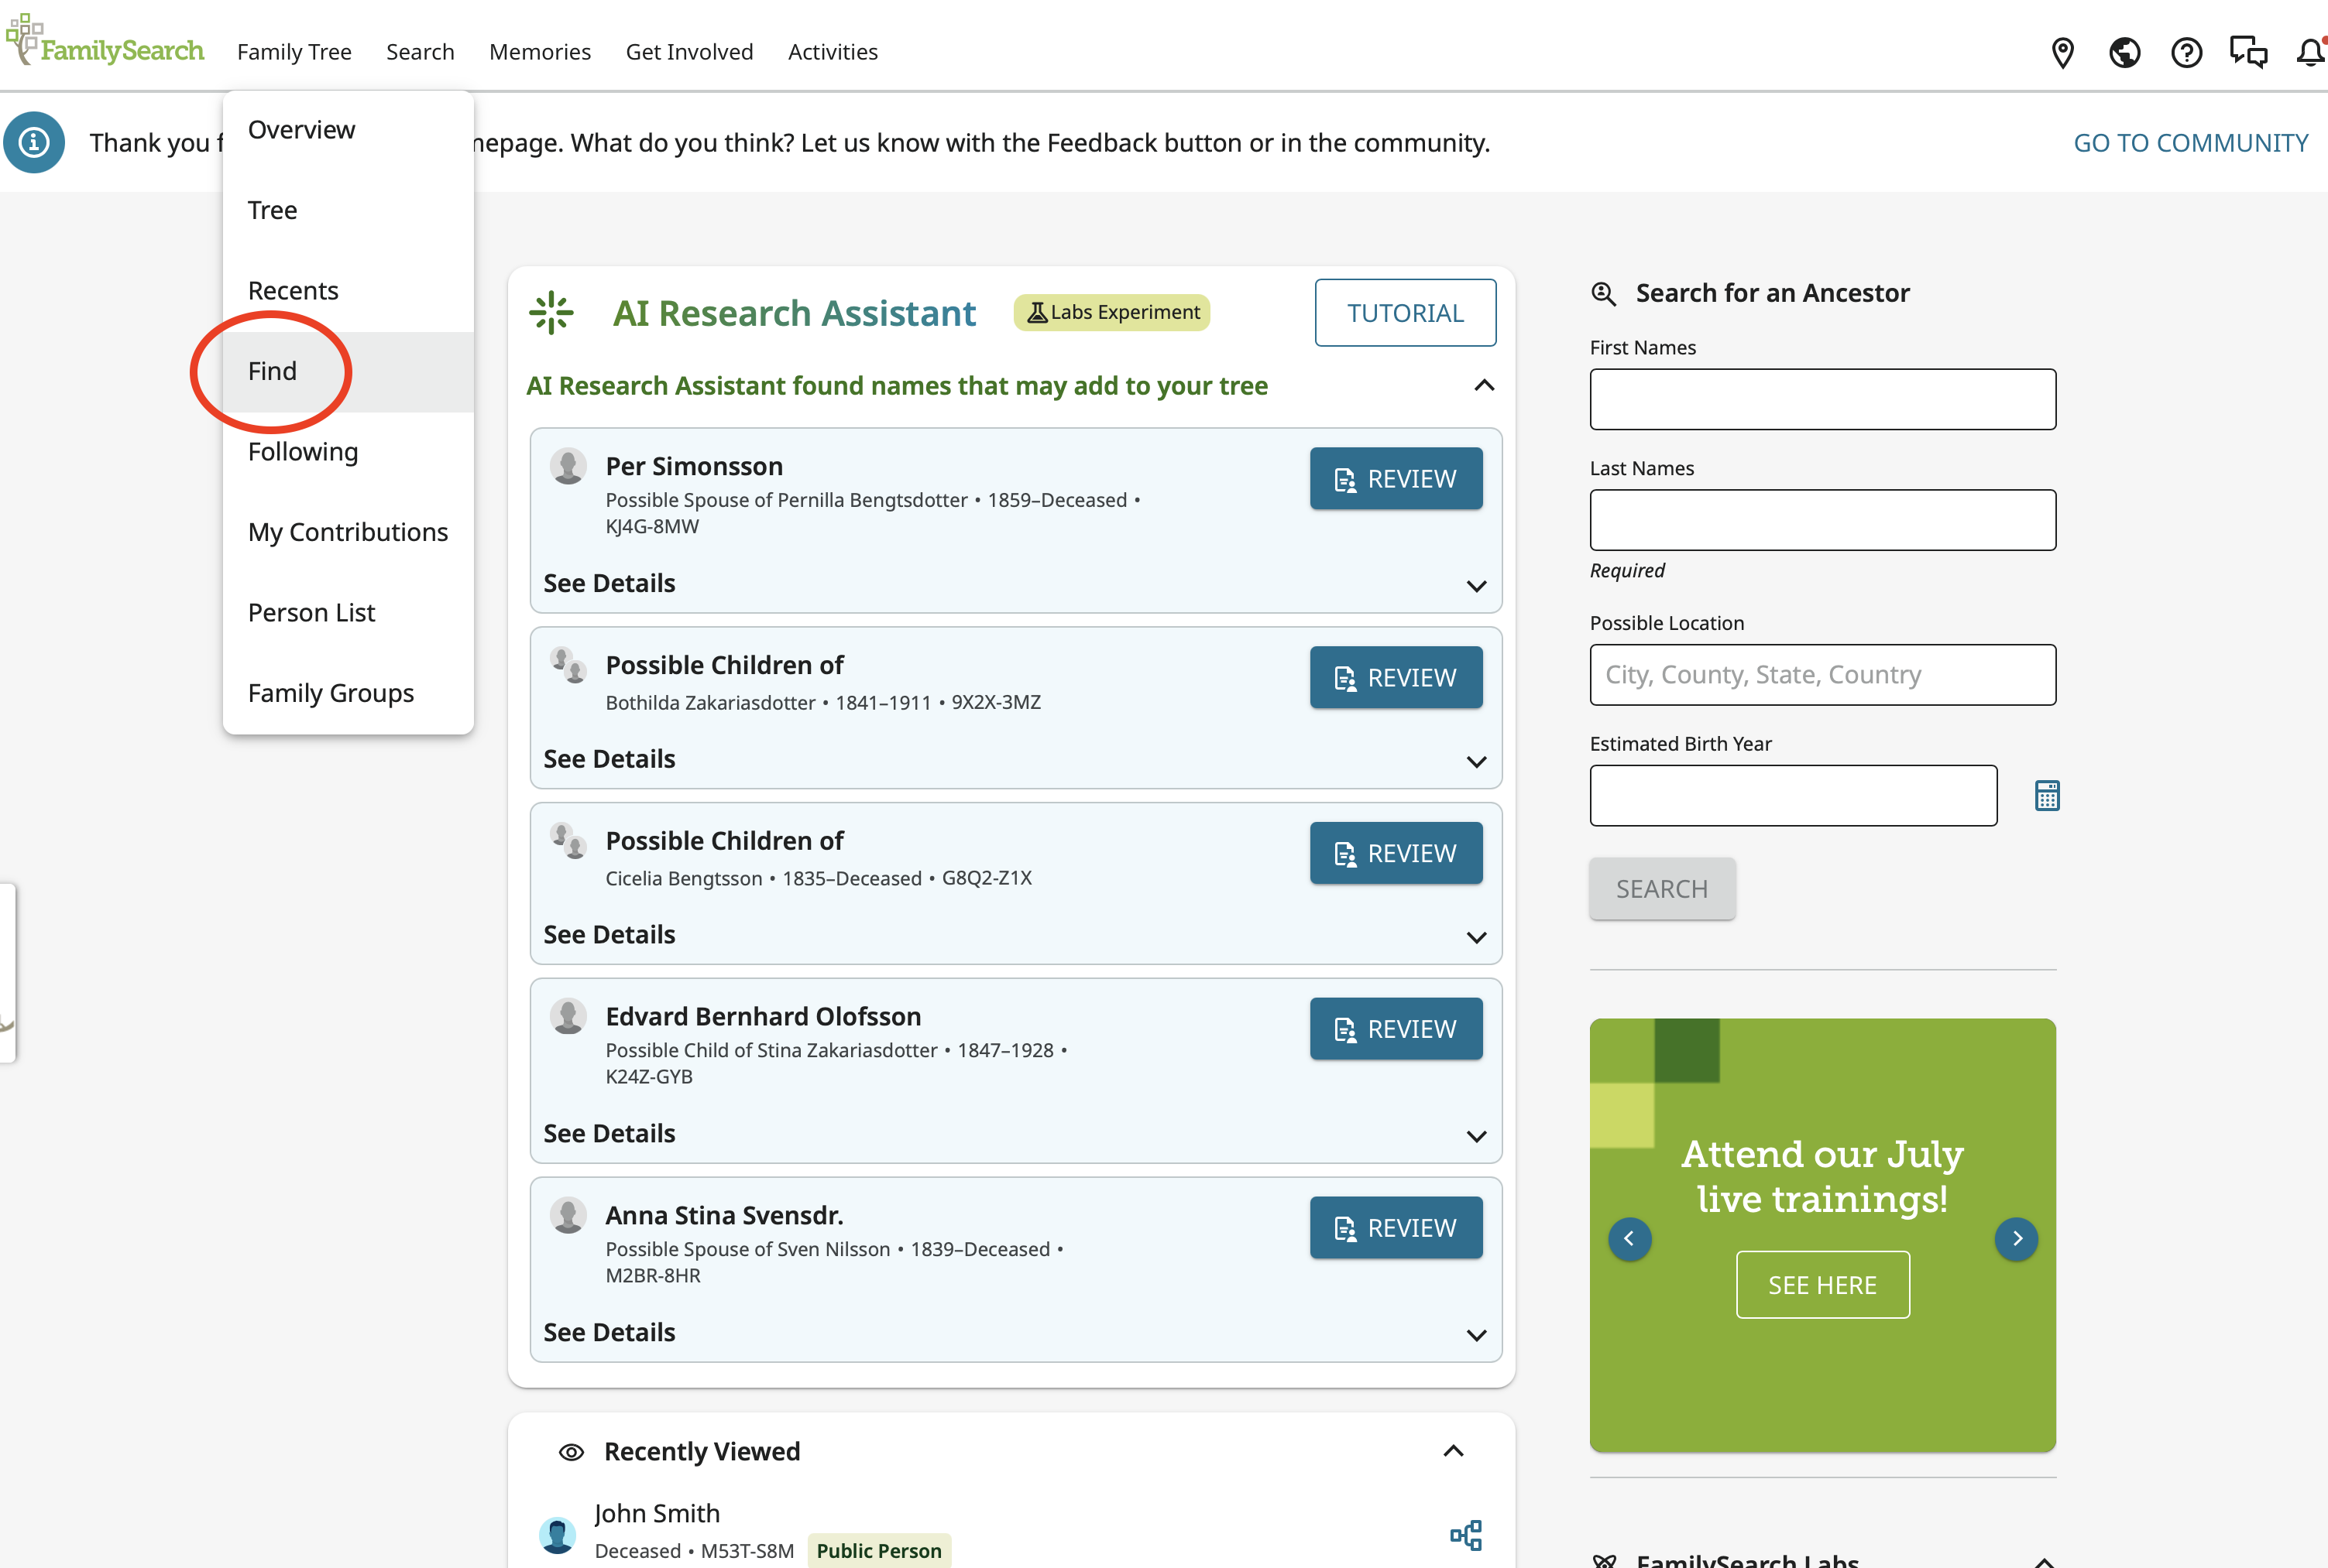2328x1568 pixels.
Task: Expand See Details for Edvard Bernhard Olofsson
Action: tap(1475, 1137)
